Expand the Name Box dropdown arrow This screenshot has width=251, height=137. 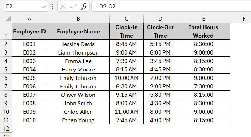click(43, 7)
